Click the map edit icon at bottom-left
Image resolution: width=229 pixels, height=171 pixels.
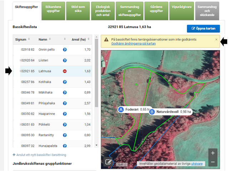[x=108, y=162]
